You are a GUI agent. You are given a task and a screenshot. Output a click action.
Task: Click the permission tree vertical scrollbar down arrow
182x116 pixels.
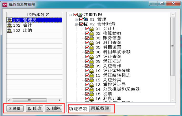[173, 100]
